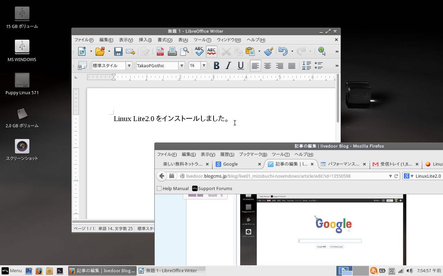
Task: Launch Firefox from the taskbar launcher
Action: pyautogui.click(x=39, y=271)
